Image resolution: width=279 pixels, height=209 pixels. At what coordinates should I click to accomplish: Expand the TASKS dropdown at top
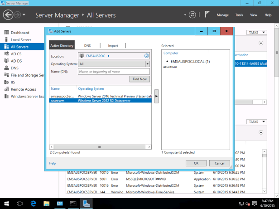pos(257,33)
